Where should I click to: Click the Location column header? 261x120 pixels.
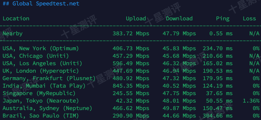coord(16,19)
